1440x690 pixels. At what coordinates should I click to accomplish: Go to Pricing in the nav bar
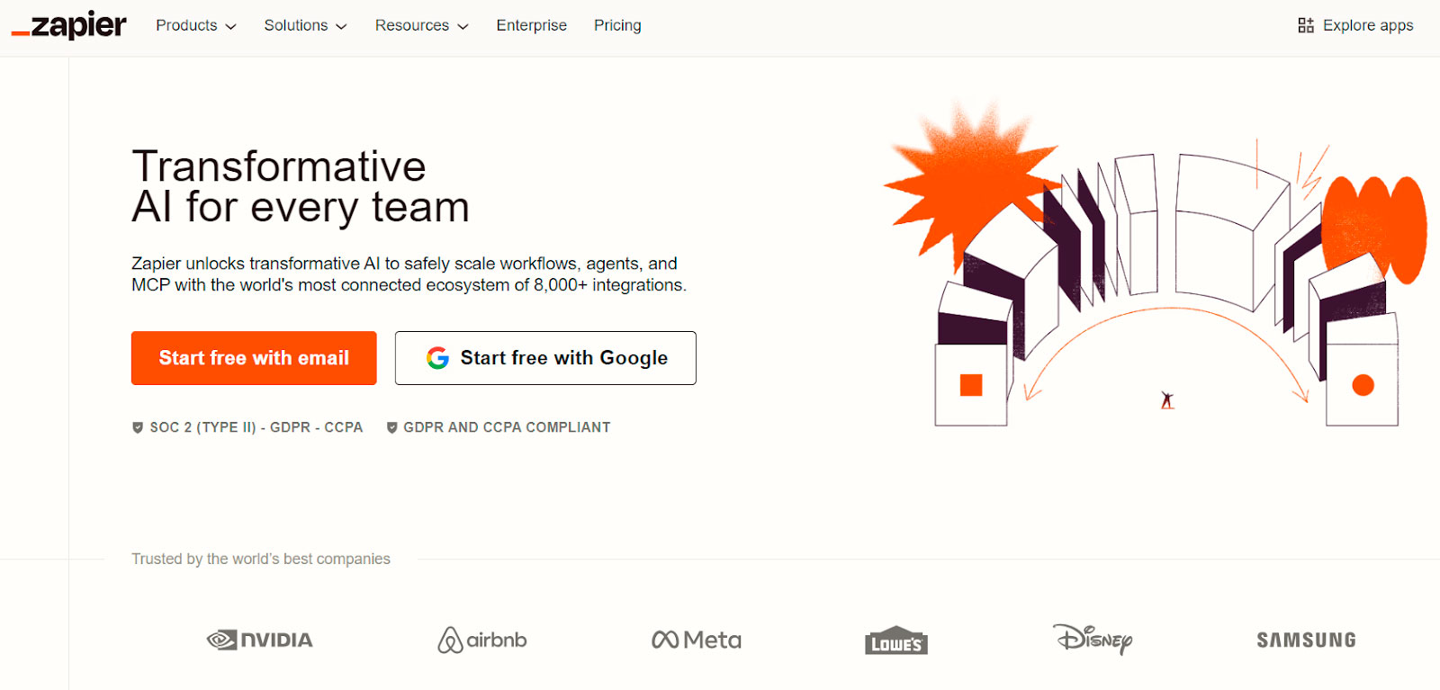click(x=617, y=25)
